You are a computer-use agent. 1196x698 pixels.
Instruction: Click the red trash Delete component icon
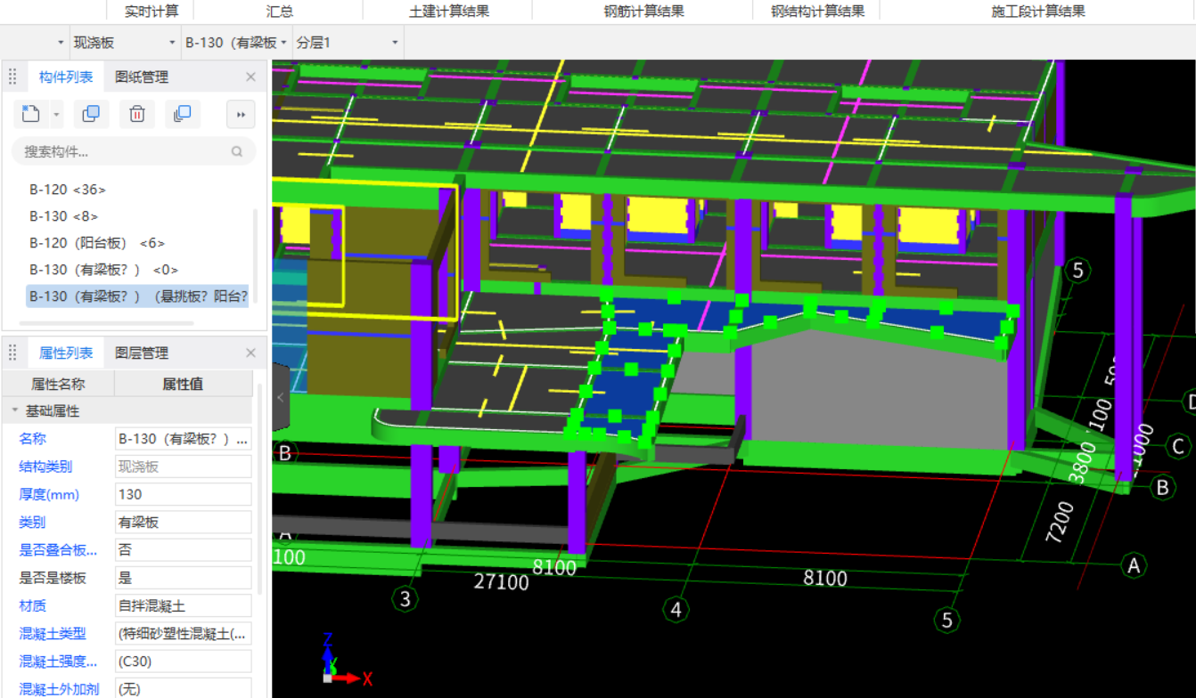click(x=137, y=114)
